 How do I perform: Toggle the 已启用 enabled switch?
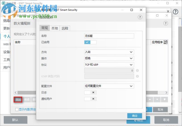click(90, 42)
